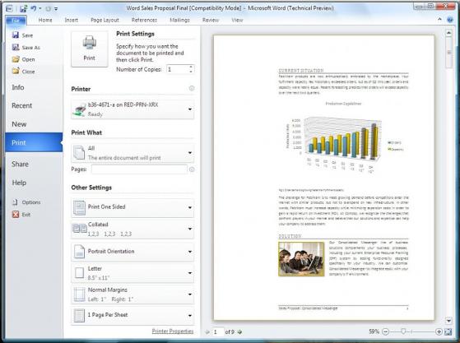
Task: Select the Share item in the Backstage menu
Action: tap(20, 164)
